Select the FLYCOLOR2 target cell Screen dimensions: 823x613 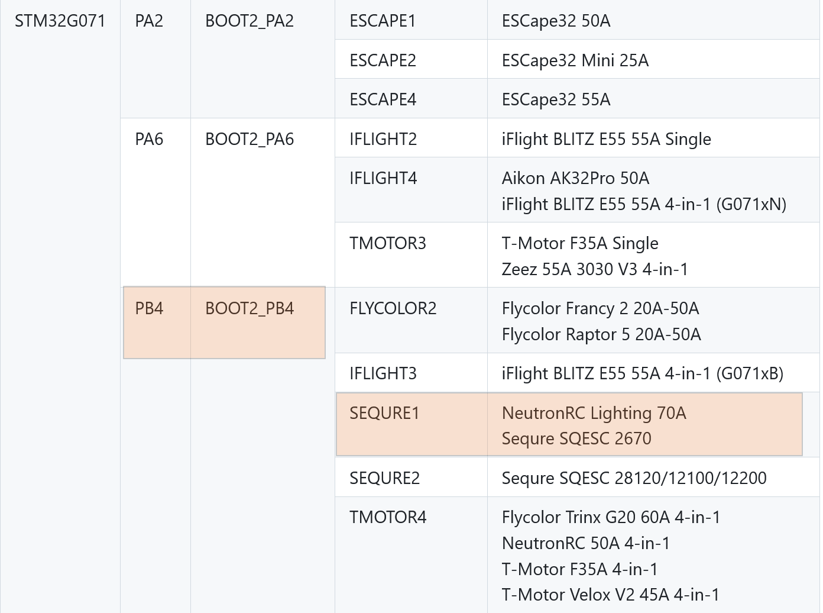coord(411,320)
